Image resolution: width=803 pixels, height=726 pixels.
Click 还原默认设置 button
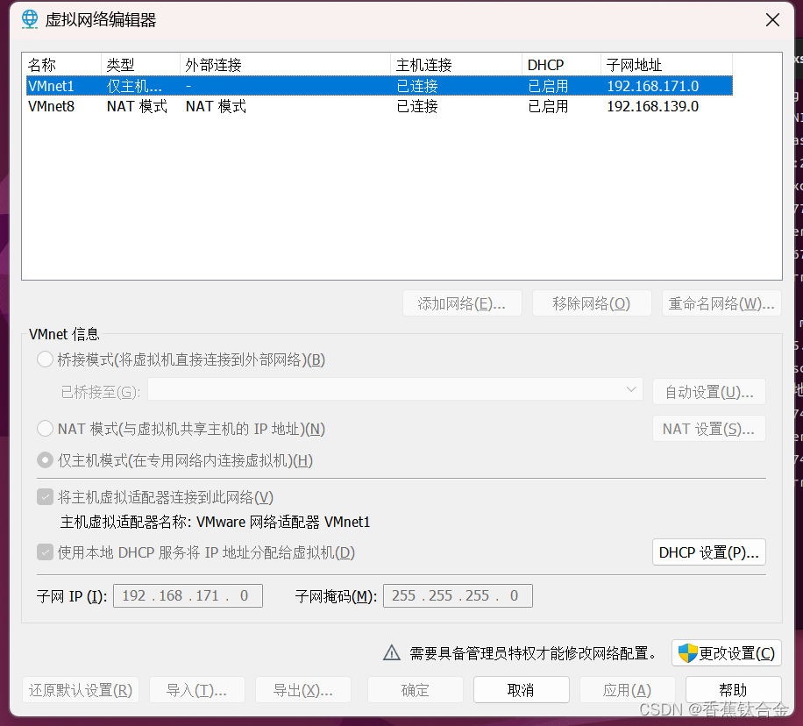click(81, 690)
